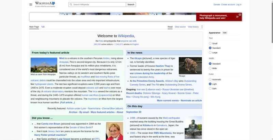Select Wide width option
Viewport: 273px width, 140px height.
pyautogui.click(x=210, y=68)
